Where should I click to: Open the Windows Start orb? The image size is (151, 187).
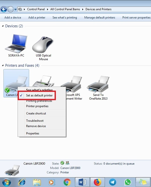(7, 182)
